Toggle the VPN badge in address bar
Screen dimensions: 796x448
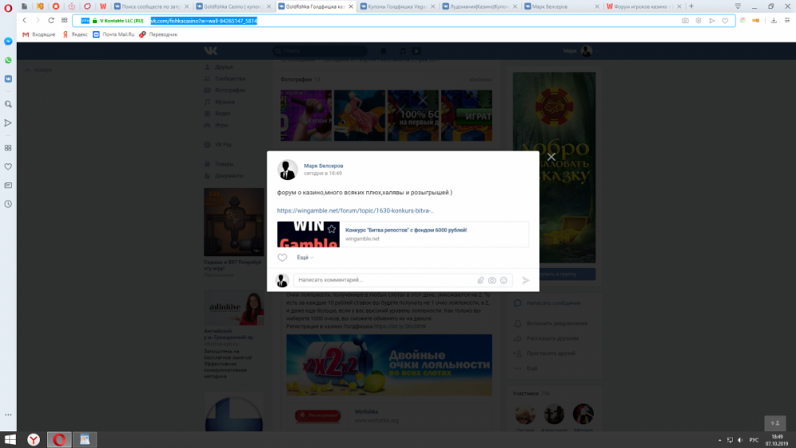point(85,21)
